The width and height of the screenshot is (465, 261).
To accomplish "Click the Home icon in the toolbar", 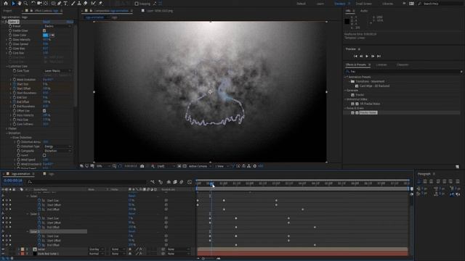I will (x=6, y=3).
